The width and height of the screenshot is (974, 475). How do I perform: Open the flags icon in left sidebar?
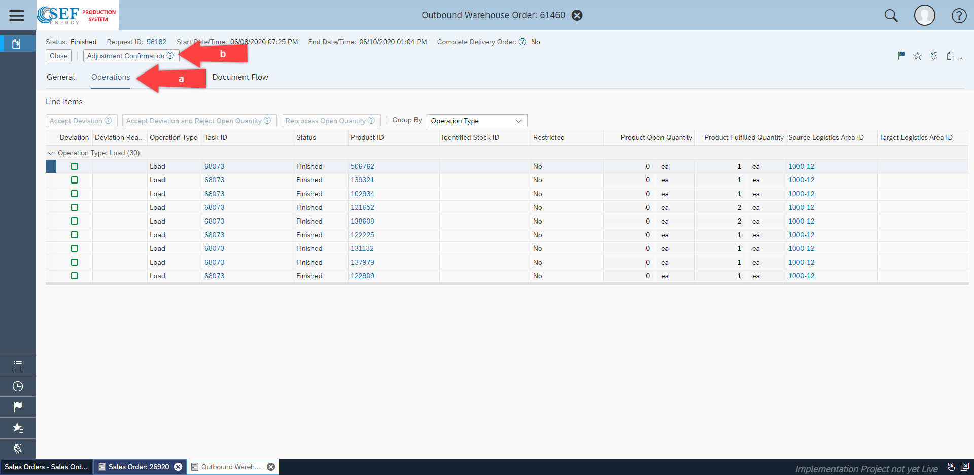point(18,407)
